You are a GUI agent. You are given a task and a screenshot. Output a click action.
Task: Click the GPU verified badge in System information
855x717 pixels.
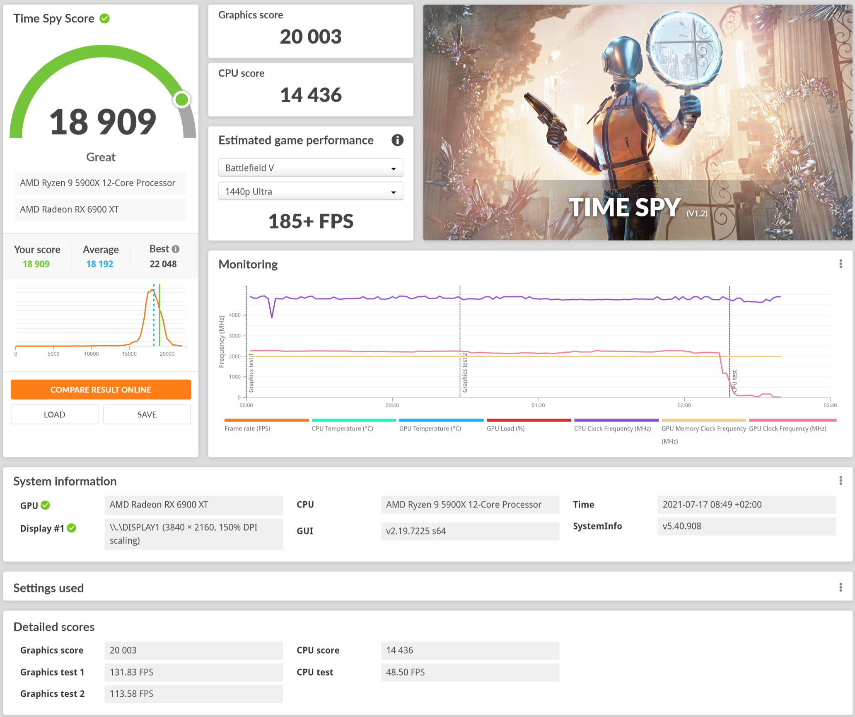coord(46,505)
